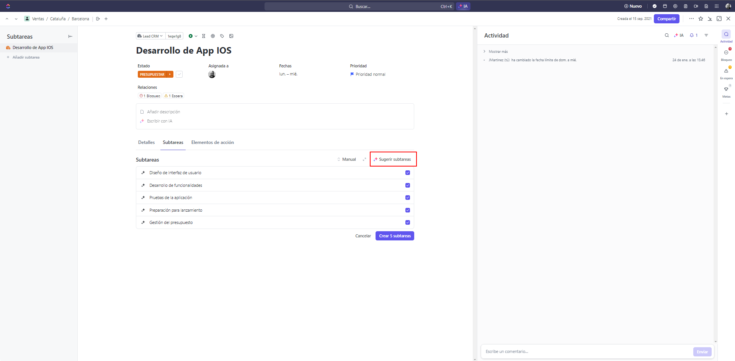Image resolution: width=735 pixels, height=361 pixels.
Task: Click the search icon in the Actividad panel
Action: [667, 35]
